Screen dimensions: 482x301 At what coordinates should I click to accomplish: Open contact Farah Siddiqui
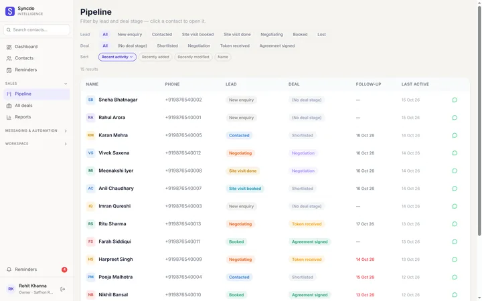click(x=114, y=241)
